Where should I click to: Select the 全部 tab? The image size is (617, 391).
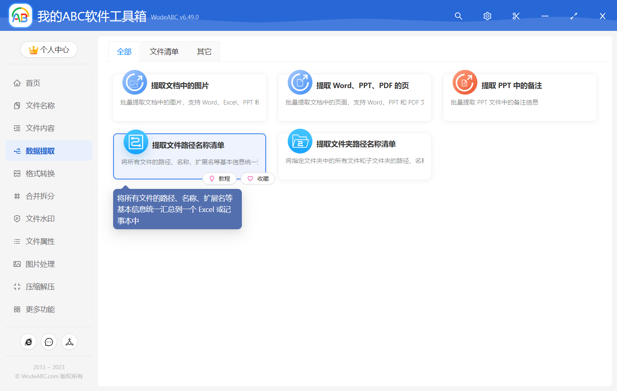coord(124,52)
